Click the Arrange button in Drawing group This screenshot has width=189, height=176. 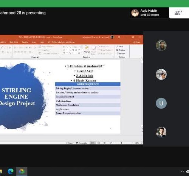pos(87,50)
